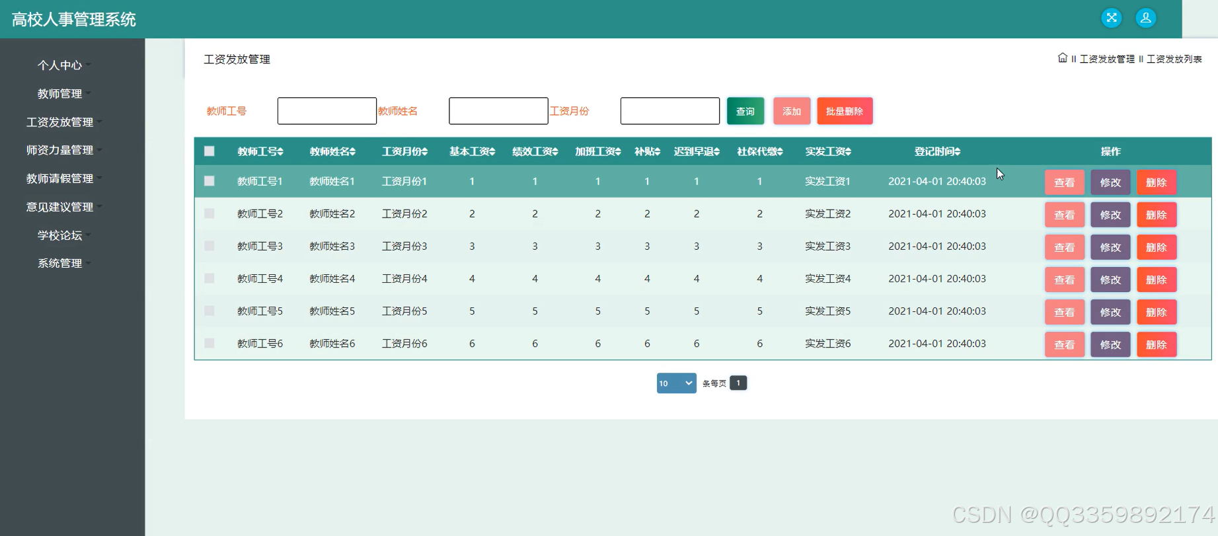
Task: Focus the 工资月份 search input
Action: 670,111
